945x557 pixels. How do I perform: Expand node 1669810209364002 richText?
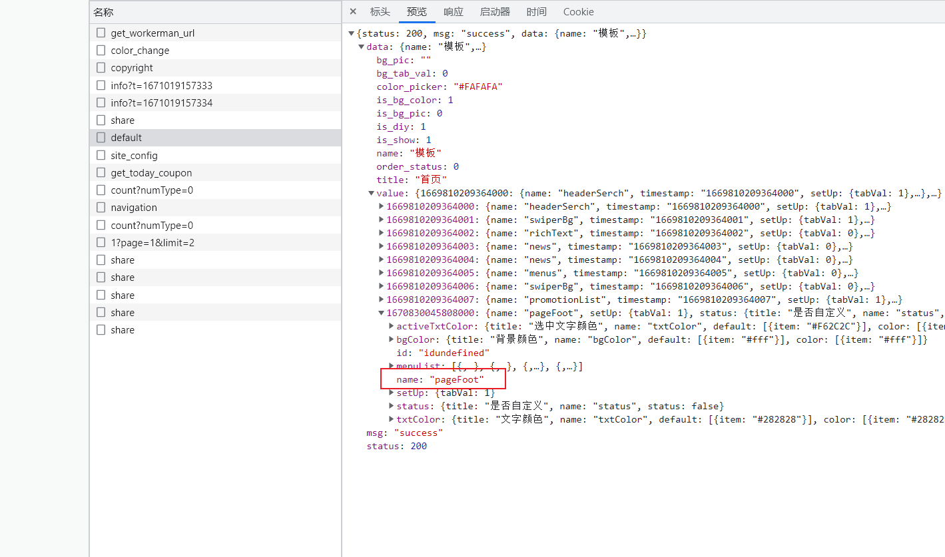[382, 233]
